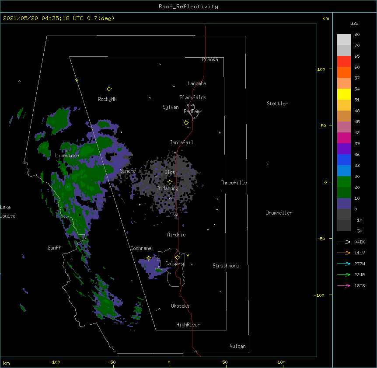377x368 pixels.
Task: Pick the blue swatch between 36 and 33 dBZ
Action: 344,160
